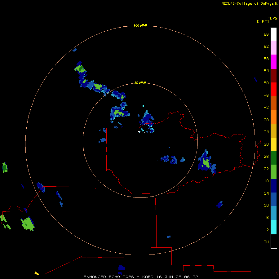This screenshot has width=279, height=279.
Task: Click the legend value '58'
Action: pyautogui.click(x=266, y=59)
